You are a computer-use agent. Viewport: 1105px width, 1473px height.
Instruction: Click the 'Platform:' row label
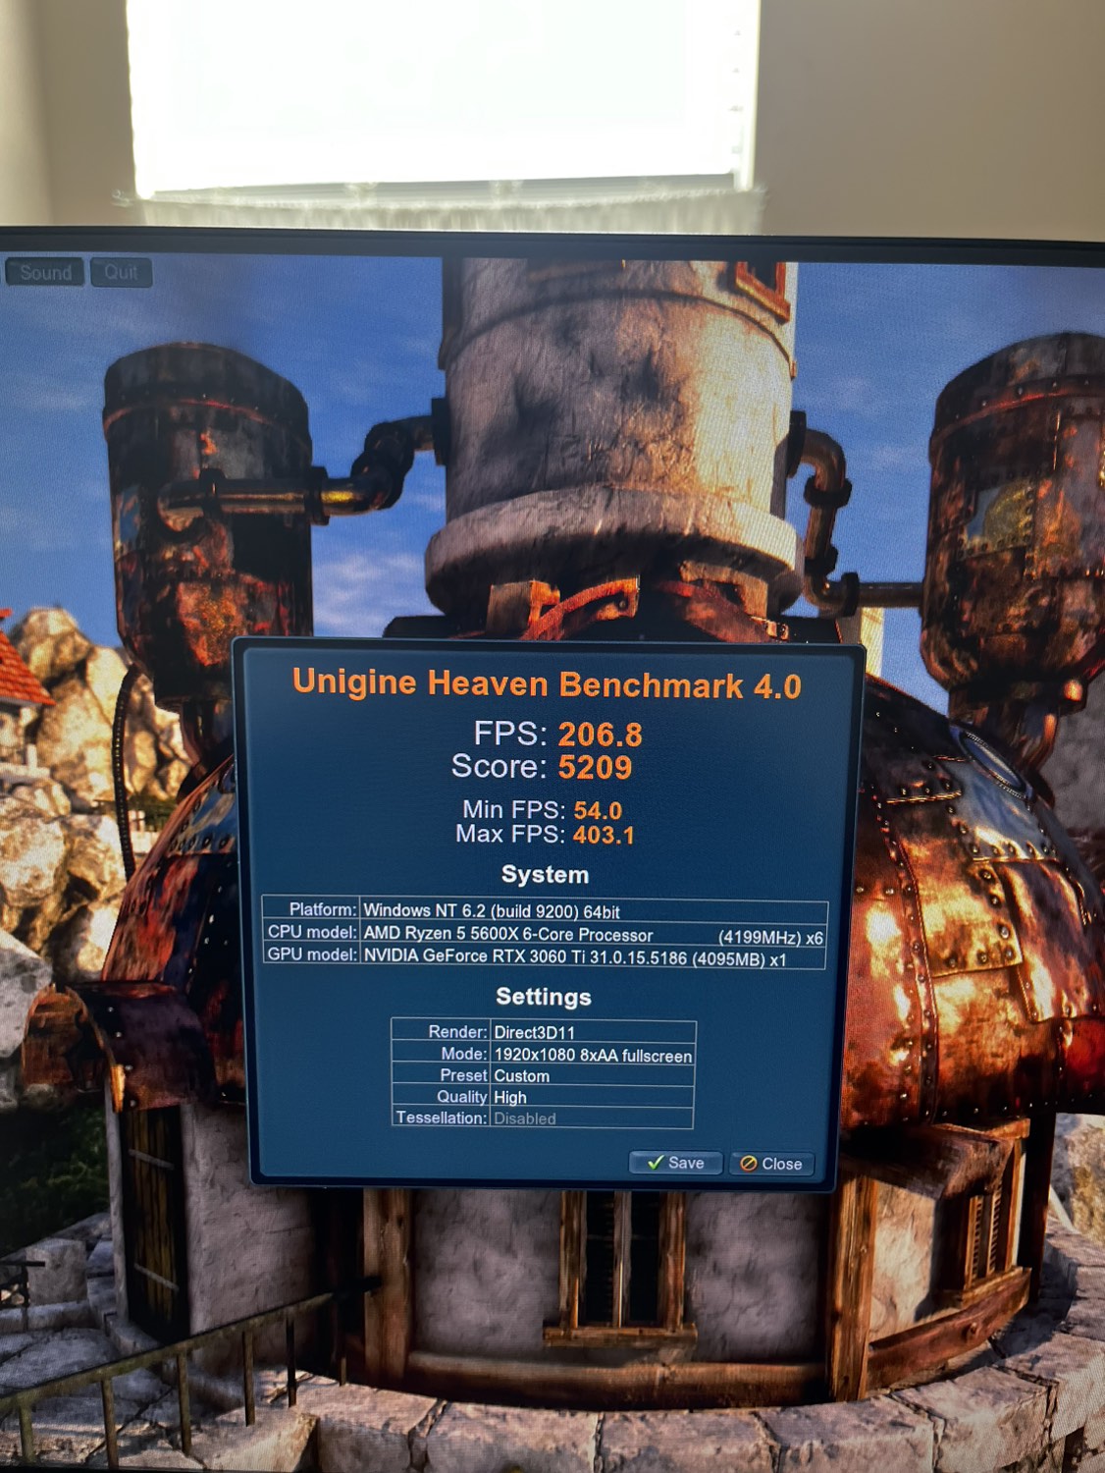click(x=323, y=909)
